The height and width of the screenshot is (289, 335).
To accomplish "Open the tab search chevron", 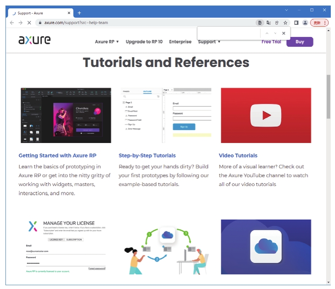I will click(287, 10).
